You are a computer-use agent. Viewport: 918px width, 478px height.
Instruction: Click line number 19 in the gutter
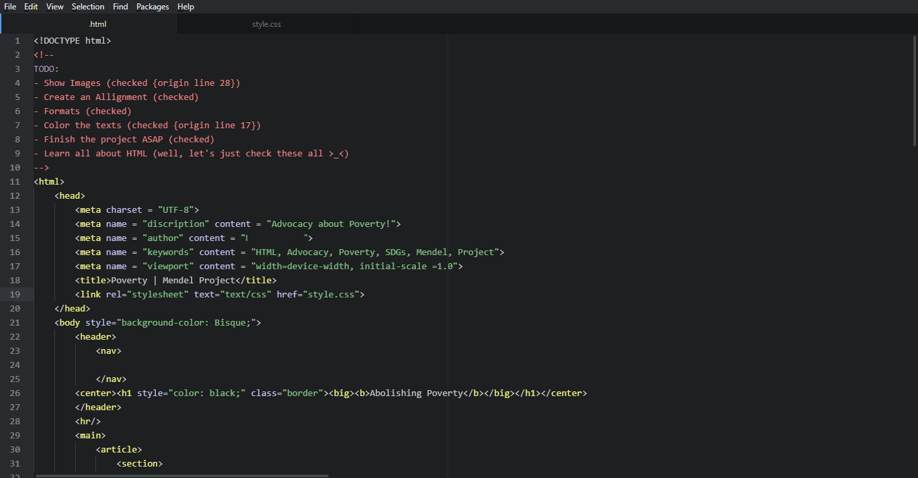coord(15,294)
